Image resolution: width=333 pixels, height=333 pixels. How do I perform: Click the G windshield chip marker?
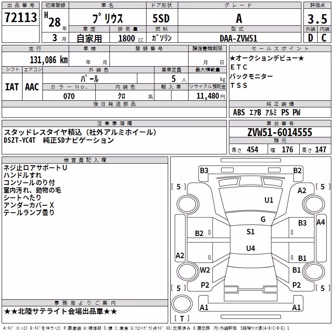263,219
